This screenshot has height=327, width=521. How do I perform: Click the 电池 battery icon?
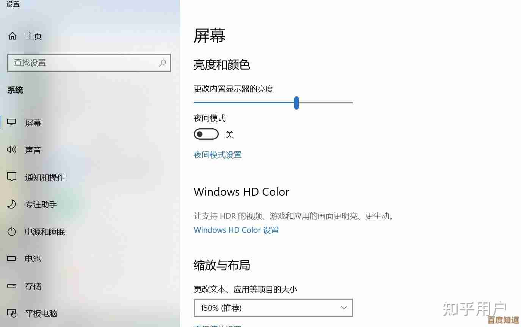click(12, 258)
